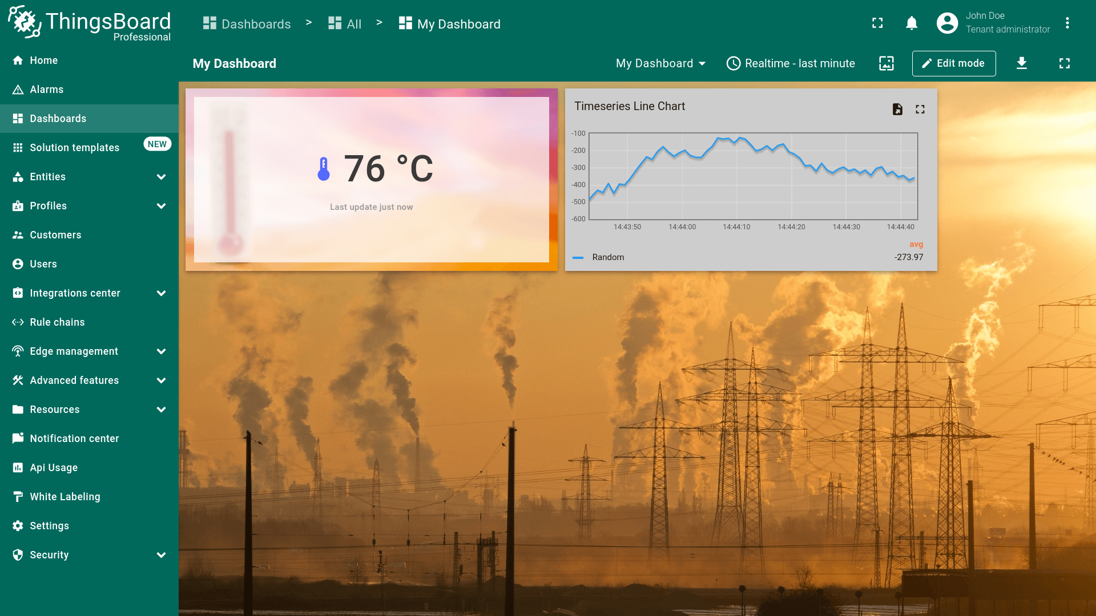Screen dimensions: 1096x616
Task: Enter Edit mode
Action: click(x=953, y=63)
